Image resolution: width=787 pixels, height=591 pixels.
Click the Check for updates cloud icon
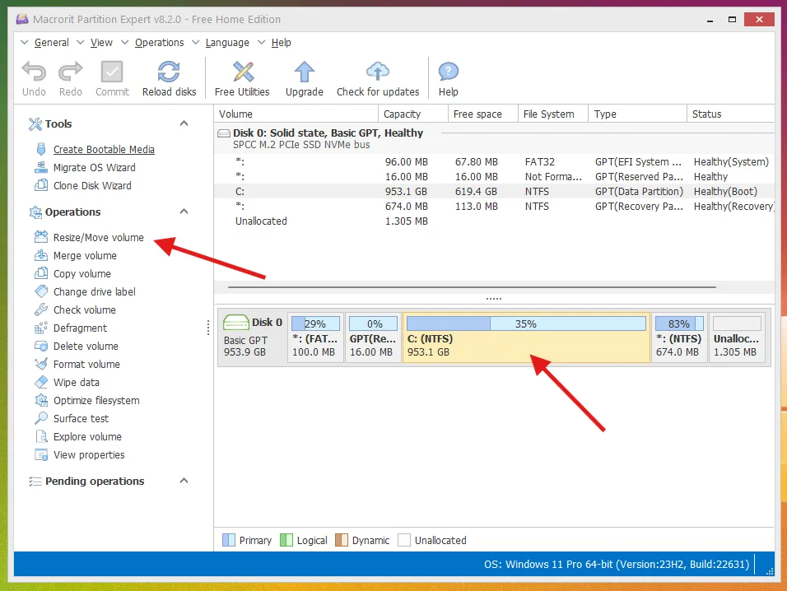click(x=377, y=72)
